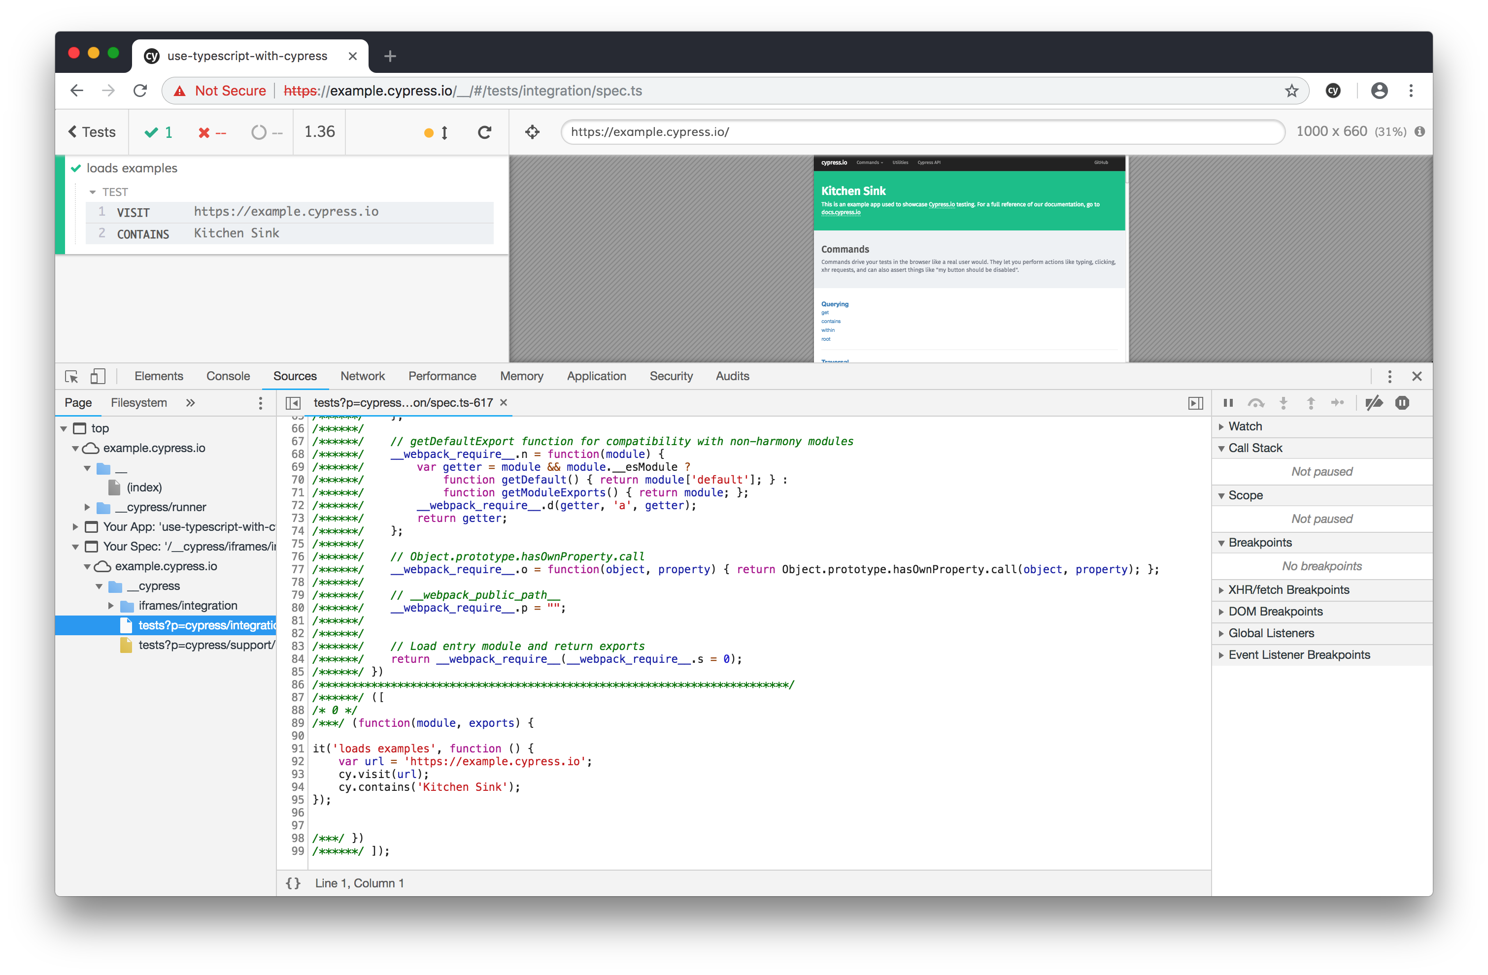
Task: Select the Cypress selector playground crosshair tool
Action: point(532,132)
